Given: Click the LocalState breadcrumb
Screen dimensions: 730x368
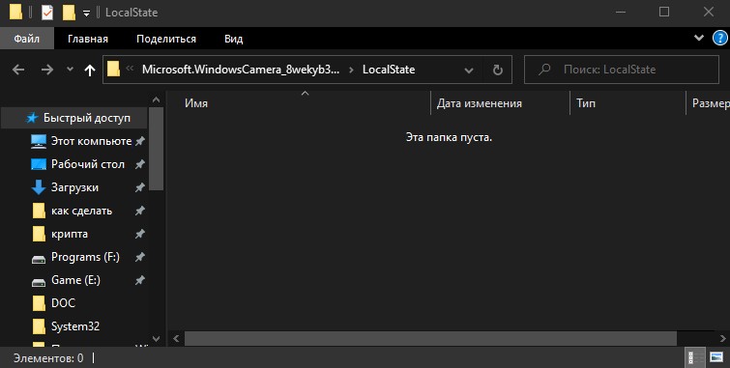Looking at the screenshot, I should [389, 70].
